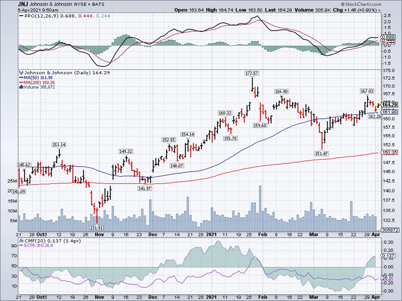This screenshot has width=402, height=301.
Task: Click the 'Volume 305.9K' header value
Action: point(313,10)
